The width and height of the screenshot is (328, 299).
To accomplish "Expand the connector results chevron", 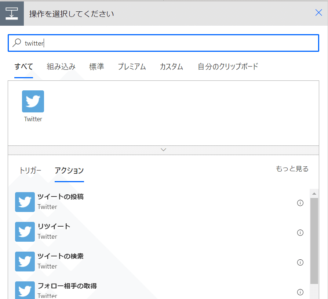I will pyautogui.click(x=164, y=149).
